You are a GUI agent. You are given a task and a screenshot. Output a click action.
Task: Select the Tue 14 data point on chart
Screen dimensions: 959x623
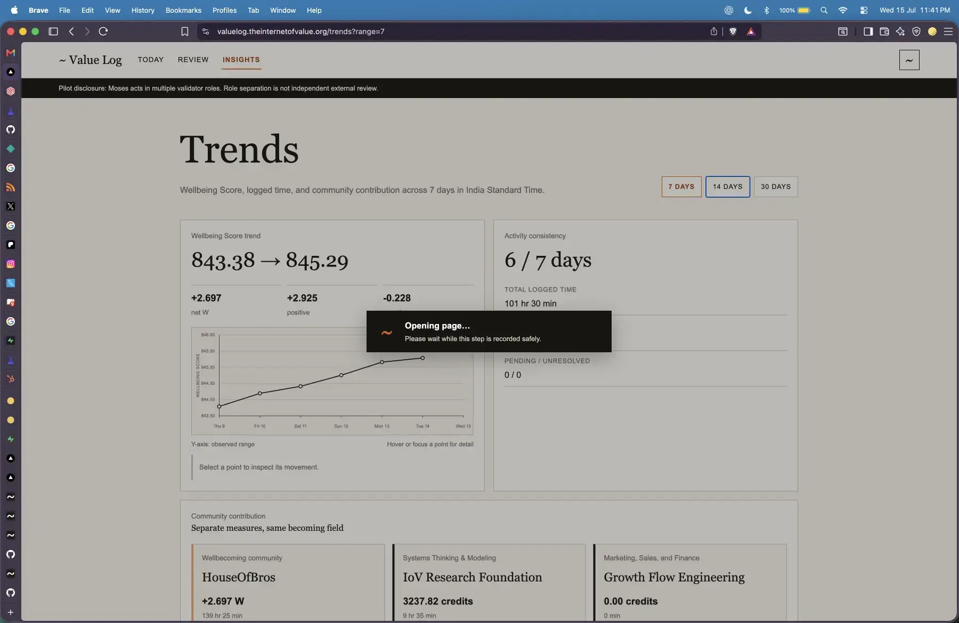(x=423, y=358)
